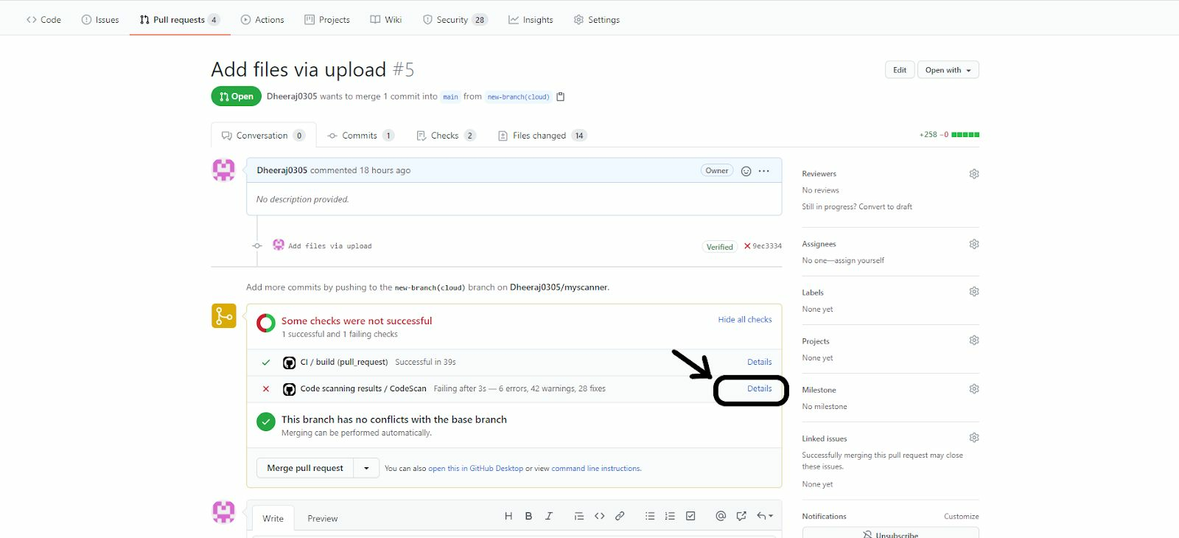This screenshot has height=538, width=1179.
Task: Copy branch name with the clipboard icon
Action: tap(561, 97)
